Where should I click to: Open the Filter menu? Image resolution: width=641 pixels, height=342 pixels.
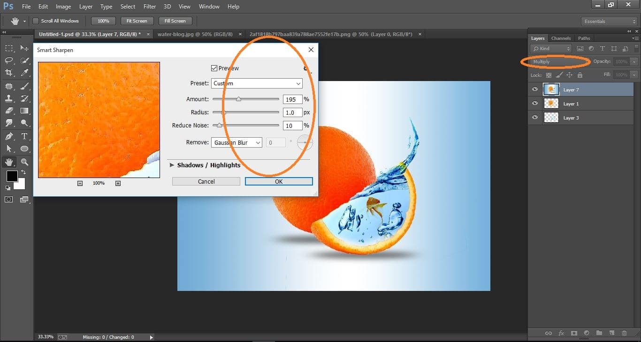(149, 6)
